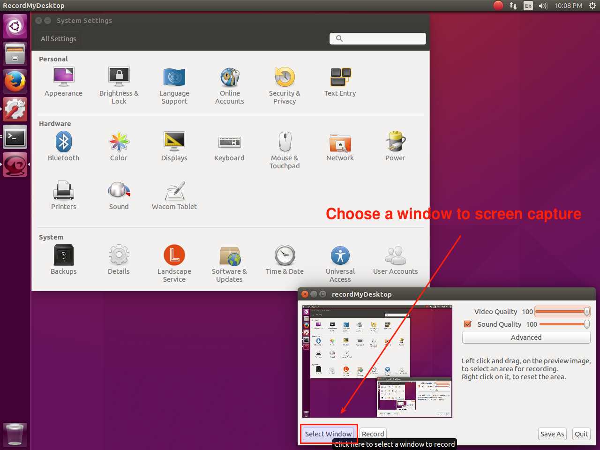Launch Firefox from the launcher
This screenshot has width=600, height=450.
[15, 82]
